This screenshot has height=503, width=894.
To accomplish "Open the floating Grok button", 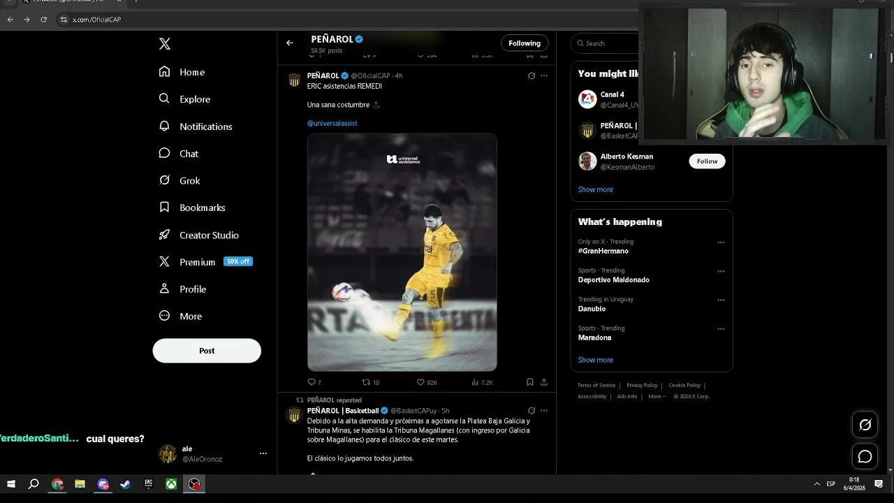I will click(x=865, y=425).
